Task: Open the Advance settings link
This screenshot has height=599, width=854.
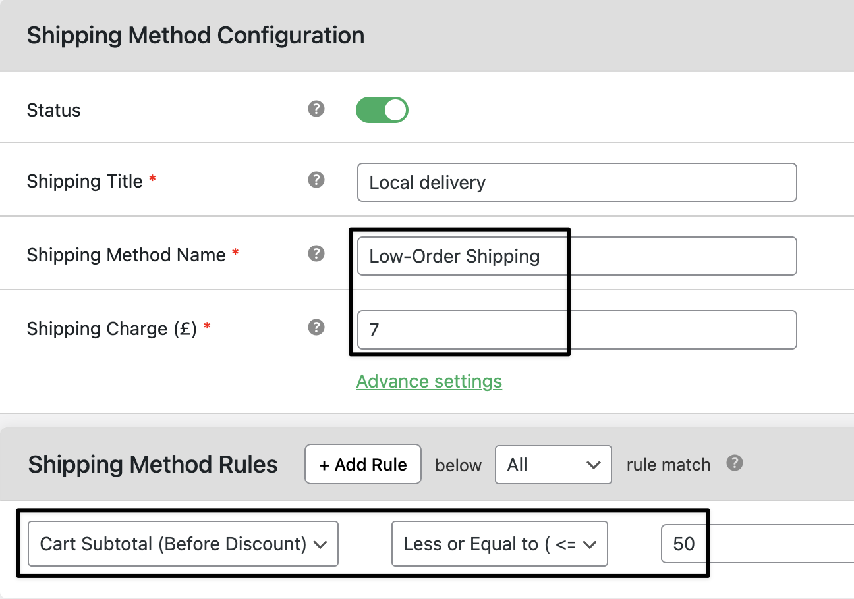Action: (x=429, y=382)
